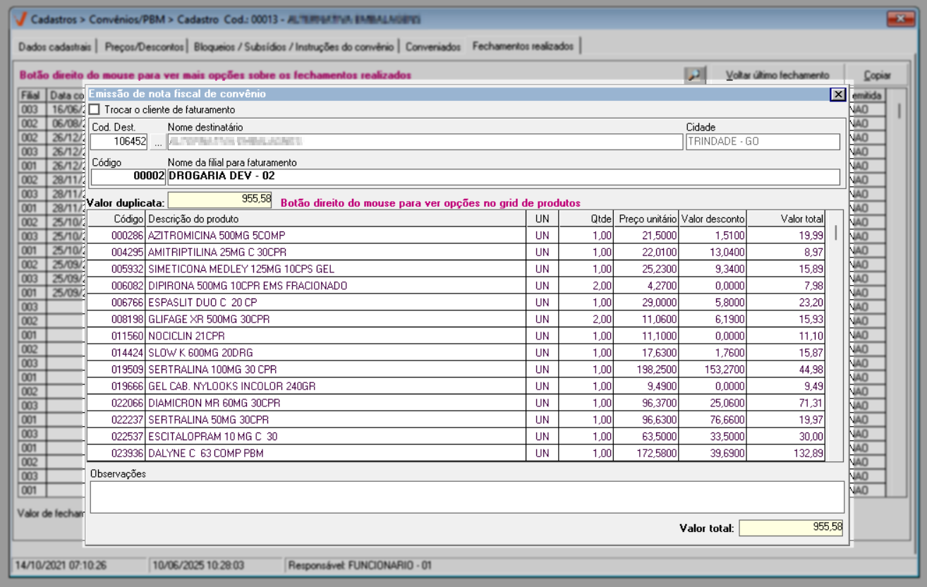Switch to the Dados cadastrais tab
927x587 pixels.
(x=55, y=47)
